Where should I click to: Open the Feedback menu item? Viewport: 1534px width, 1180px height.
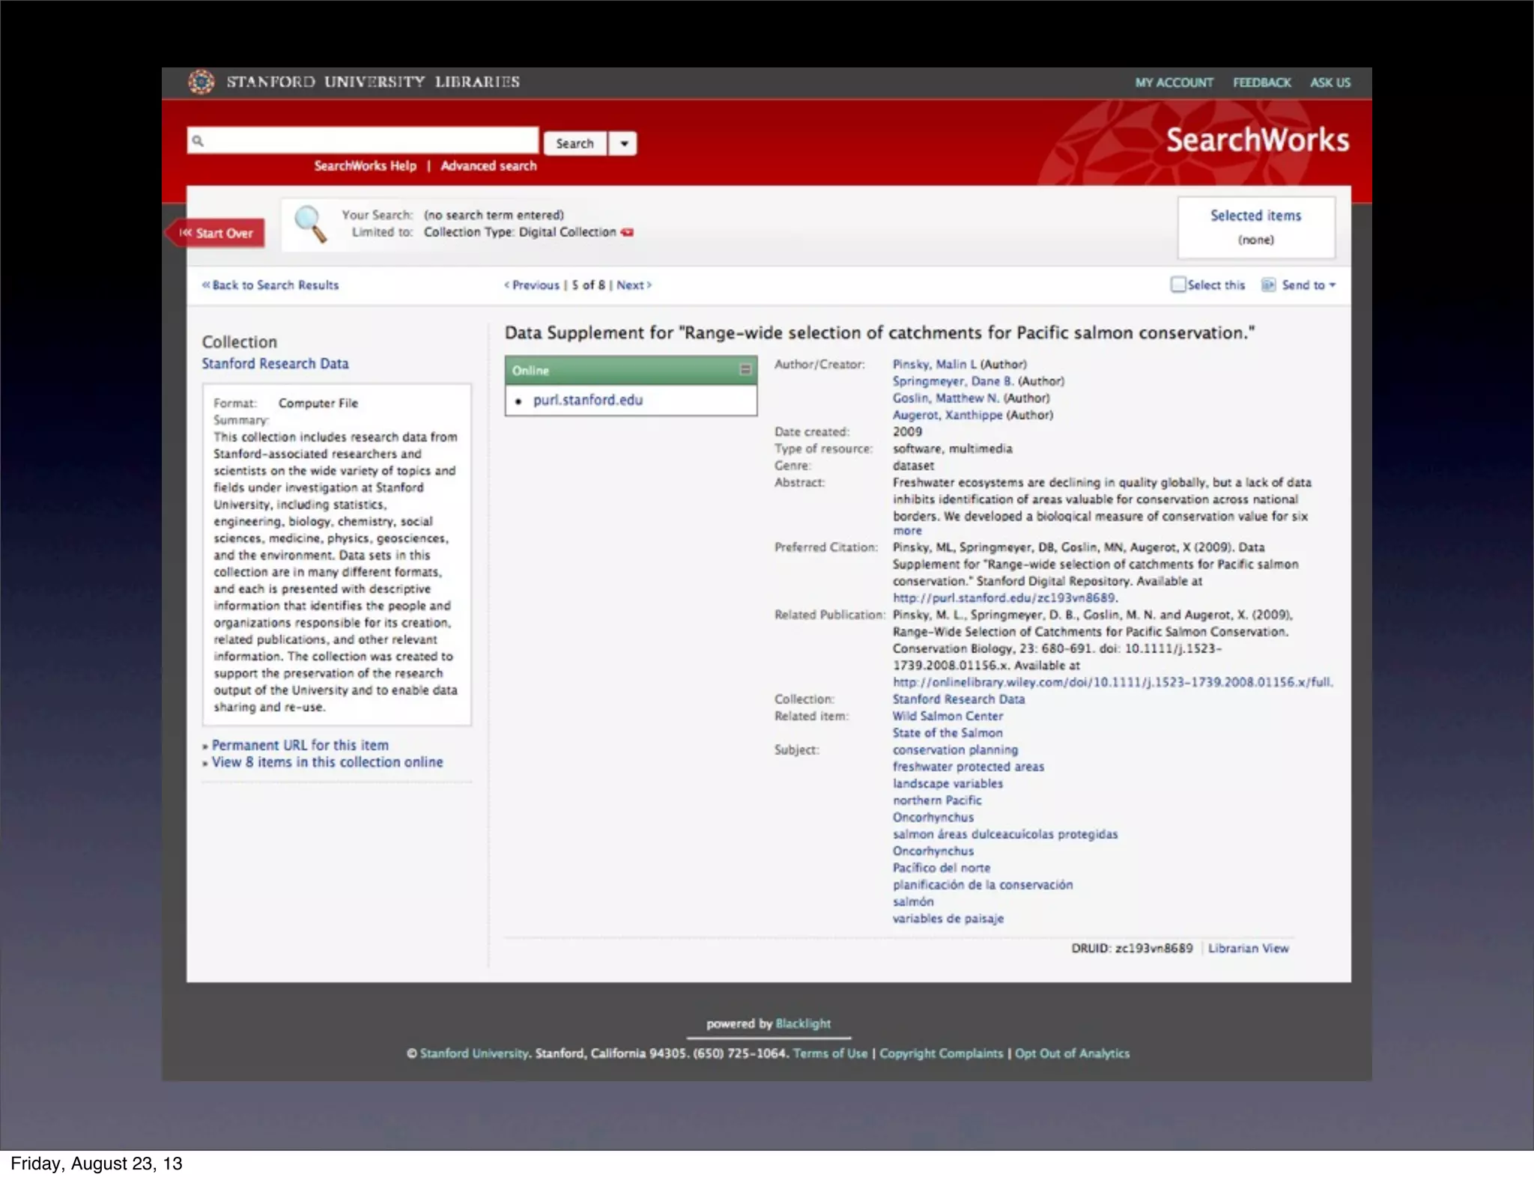click(1262, 82)
